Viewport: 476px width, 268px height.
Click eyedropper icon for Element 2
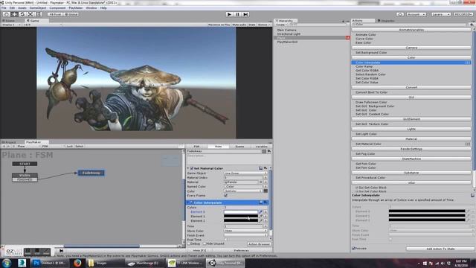tap(260, 221)
